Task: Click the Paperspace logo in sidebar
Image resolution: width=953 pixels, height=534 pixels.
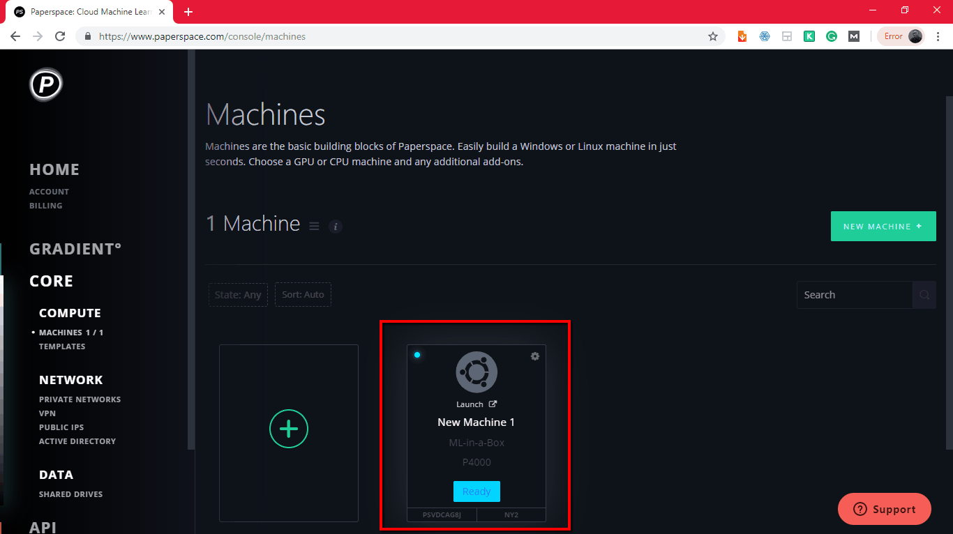Action: (x=46, y=85)
